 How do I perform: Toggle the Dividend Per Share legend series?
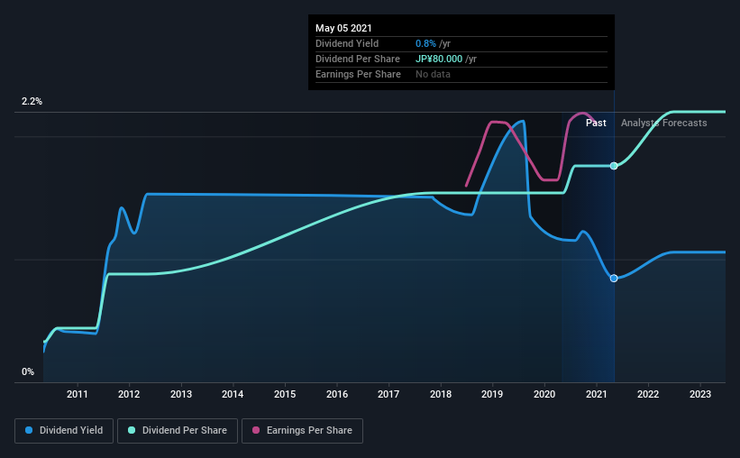pos(178,431)
